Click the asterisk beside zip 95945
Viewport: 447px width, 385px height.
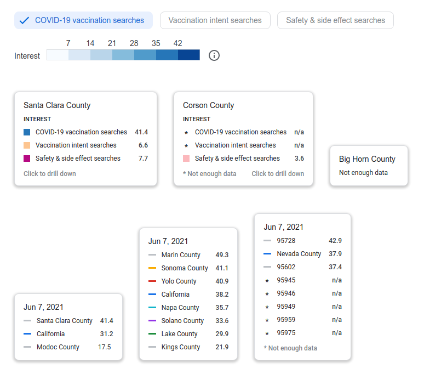tap(267, 281)
